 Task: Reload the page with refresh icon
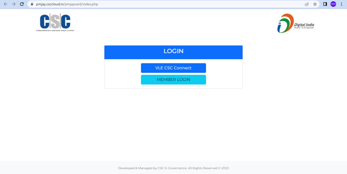pos(22,4)
